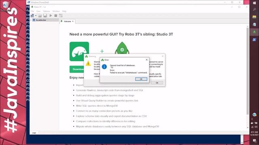Open the File menu
The width and height of the screenshot is (259, 145).
coord(32,11)
